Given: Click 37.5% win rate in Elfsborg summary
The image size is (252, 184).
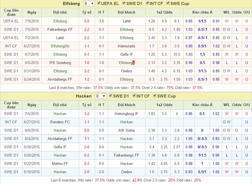Looking at the screenshot, I should (x=98, y=88).
